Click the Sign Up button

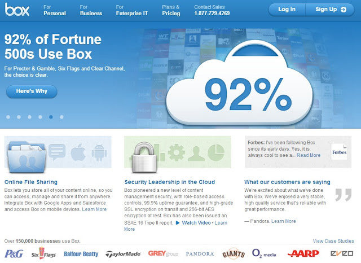pos(329,10)
